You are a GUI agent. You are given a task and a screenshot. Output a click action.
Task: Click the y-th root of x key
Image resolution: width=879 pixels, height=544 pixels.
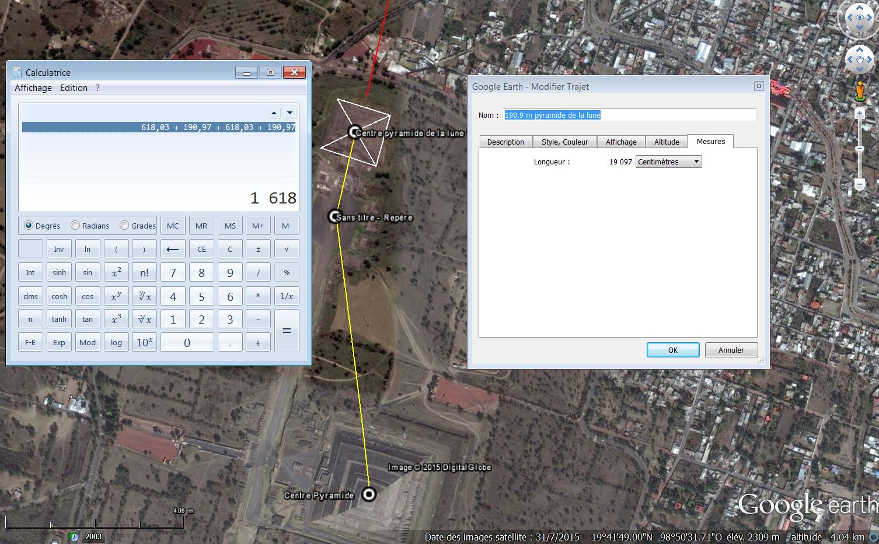point(144,296)
